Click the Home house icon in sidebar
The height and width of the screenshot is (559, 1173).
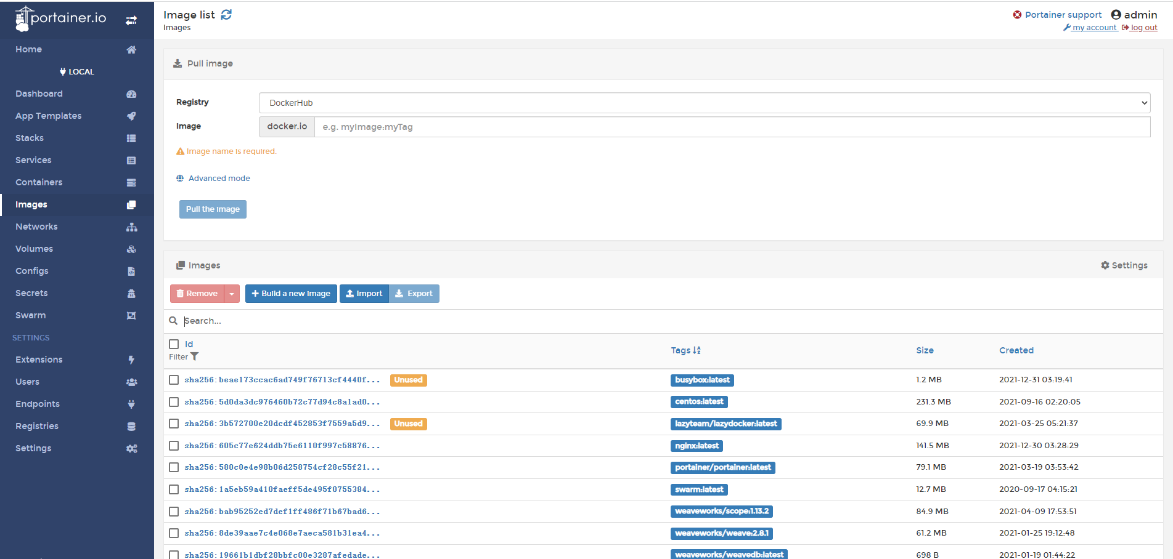click(131, 50)
